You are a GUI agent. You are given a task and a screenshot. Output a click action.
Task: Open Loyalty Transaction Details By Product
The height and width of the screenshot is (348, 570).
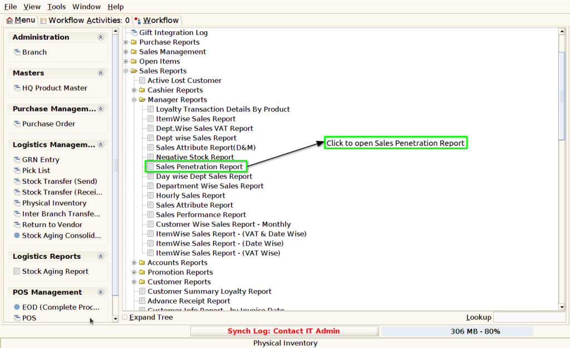(x=223, y=109)
